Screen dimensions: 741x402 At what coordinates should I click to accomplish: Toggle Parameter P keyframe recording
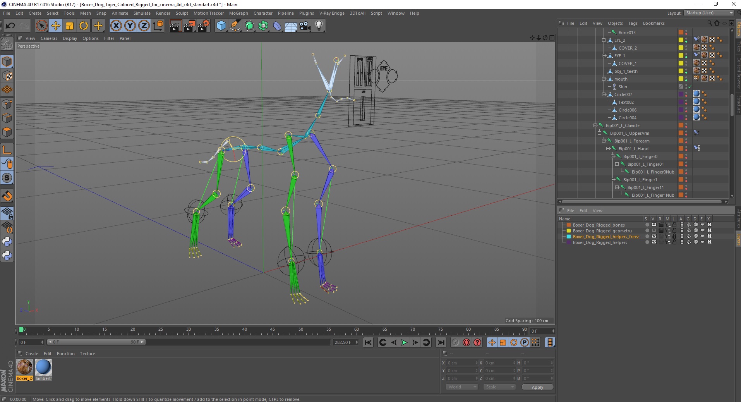525,342
